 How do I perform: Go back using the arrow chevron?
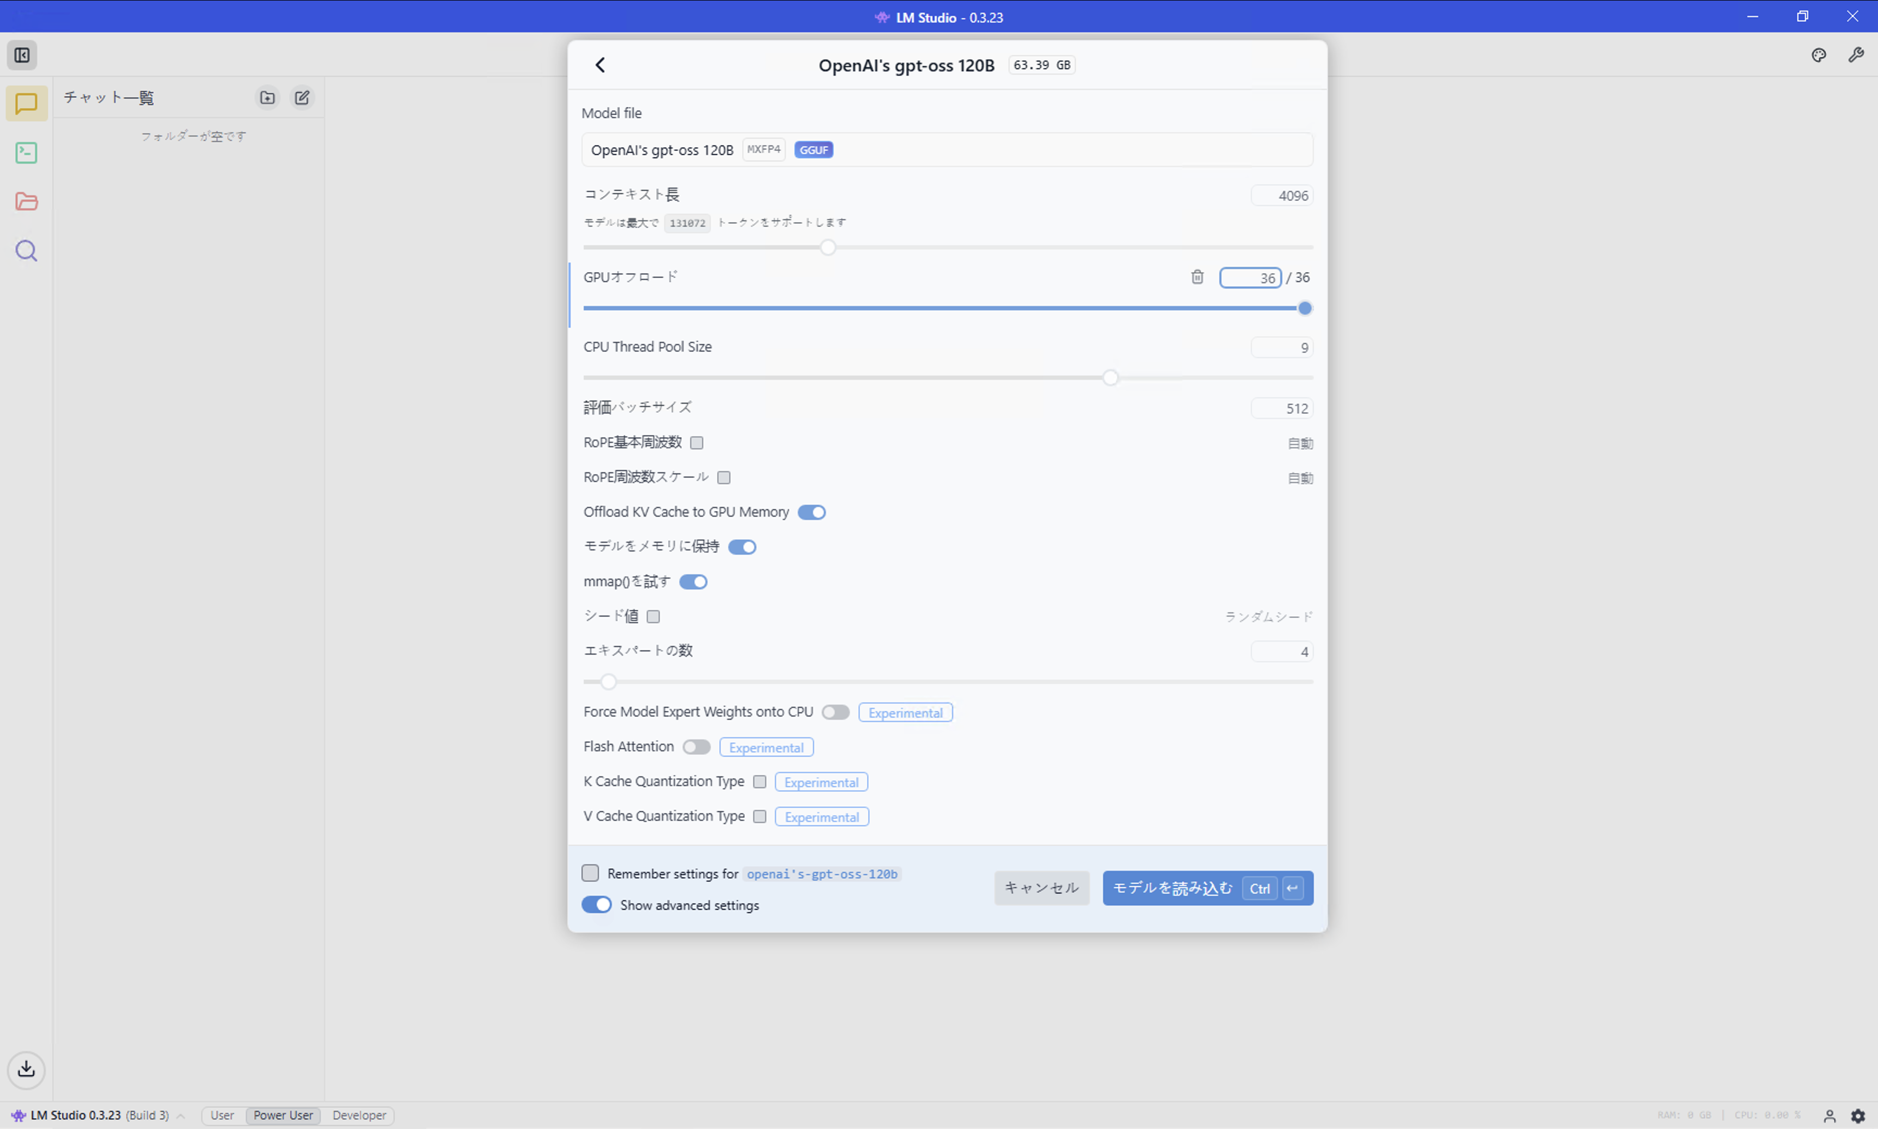600,65
